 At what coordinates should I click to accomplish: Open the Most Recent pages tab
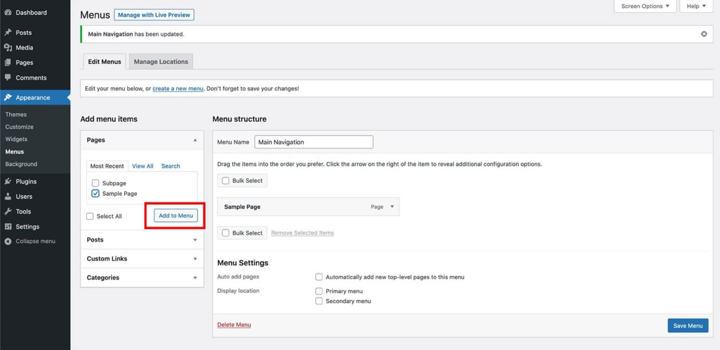(107, 166)
